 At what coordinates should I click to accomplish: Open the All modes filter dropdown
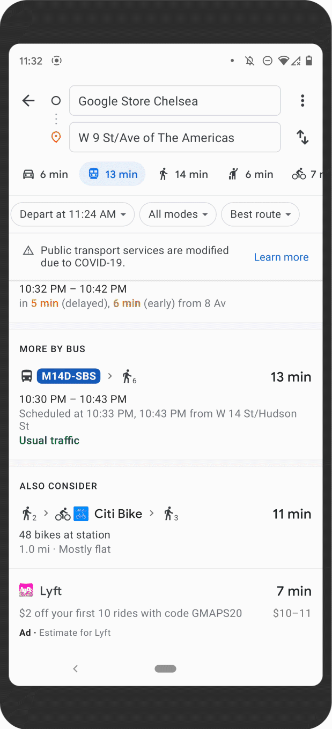tap(178, 214)
